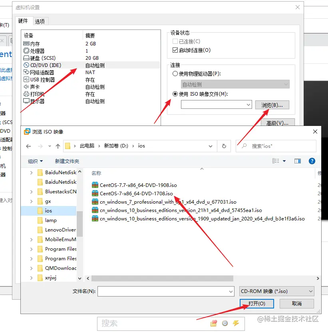Screen dimensions: 328x332
Task: Select the 显示器 display icon
Action: pyautogui.click(x=26, y=101)
